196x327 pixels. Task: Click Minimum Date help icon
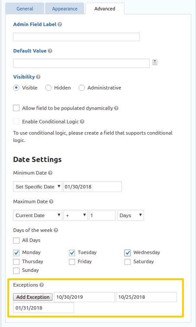coord(50,173)
